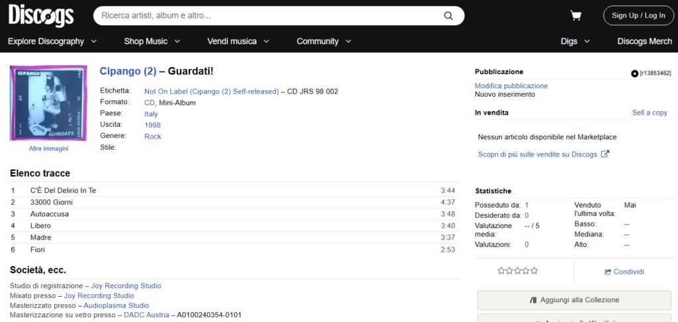Go to Discogs Merch
The width and height of the screenshot is (678, 322).
(x=644, y=41)
